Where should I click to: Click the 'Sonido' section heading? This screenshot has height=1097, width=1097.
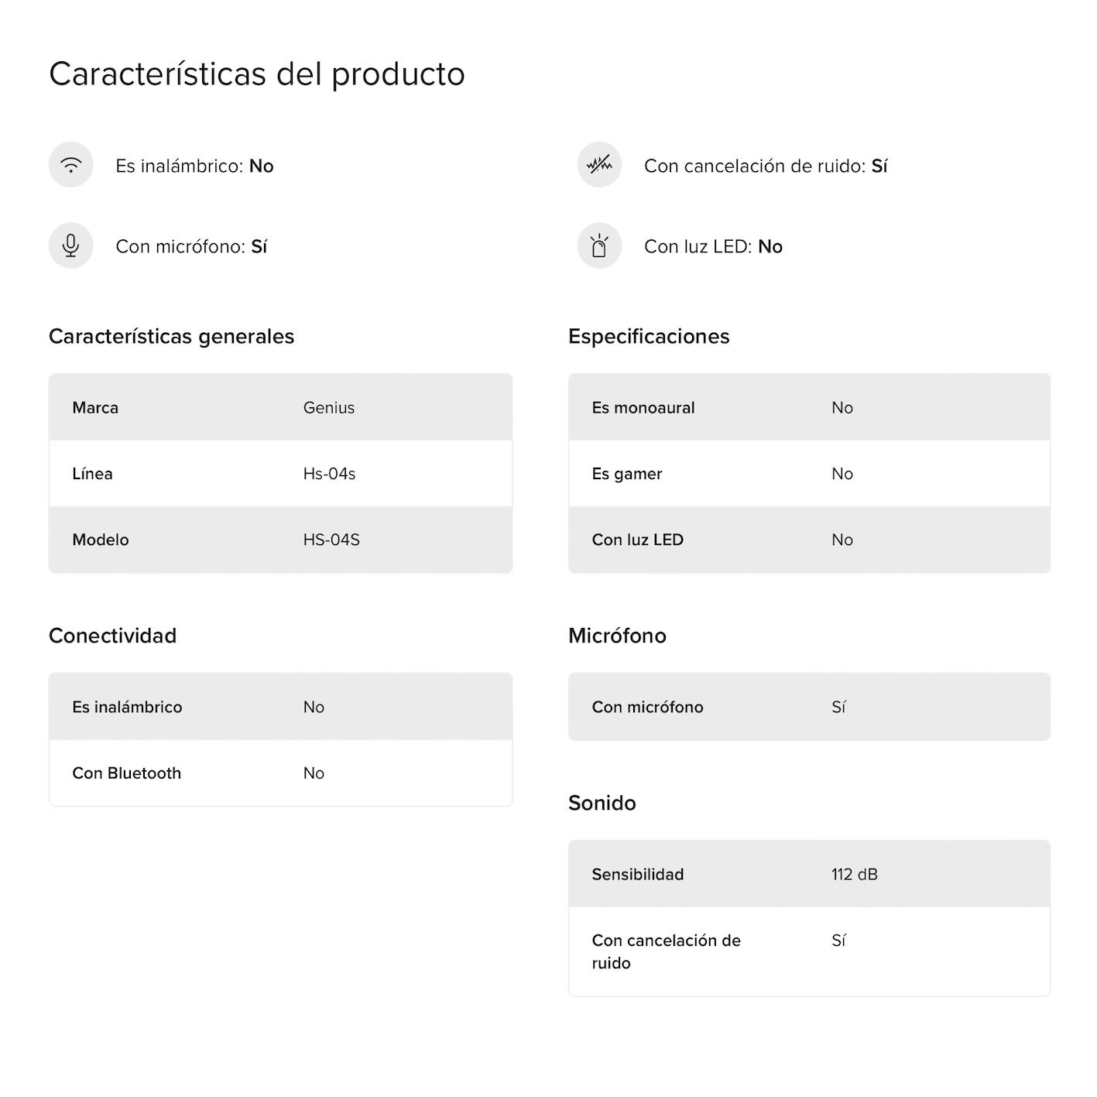coord(602,803)
